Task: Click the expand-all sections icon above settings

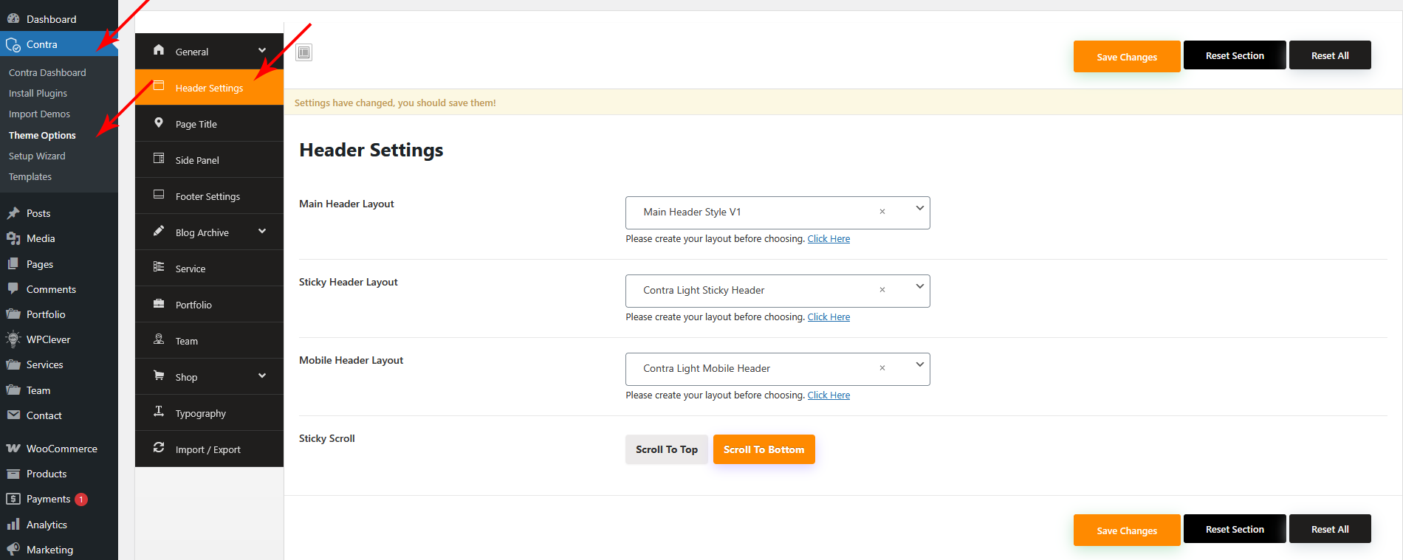Action: 303,52
